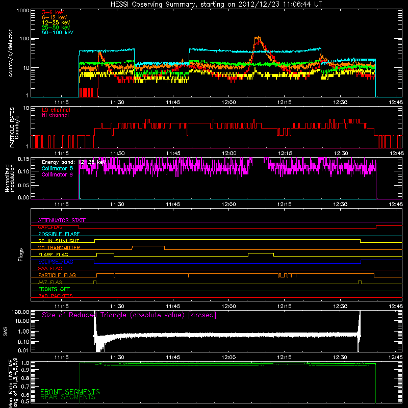The width and height of the screenshot is (408, 408).
Task: Click the PARTICLE RATES axis label
Action: 14,127
